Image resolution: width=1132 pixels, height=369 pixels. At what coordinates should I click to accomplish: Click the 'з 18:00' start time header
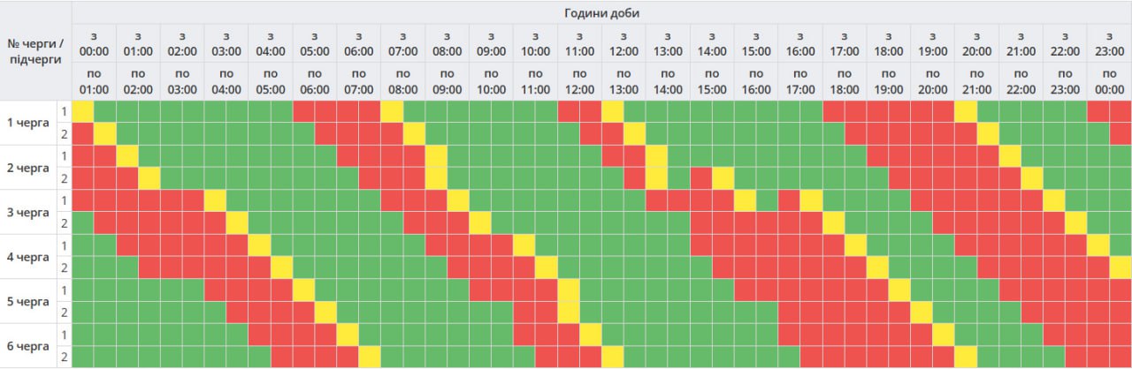click(x=888, y=43)
